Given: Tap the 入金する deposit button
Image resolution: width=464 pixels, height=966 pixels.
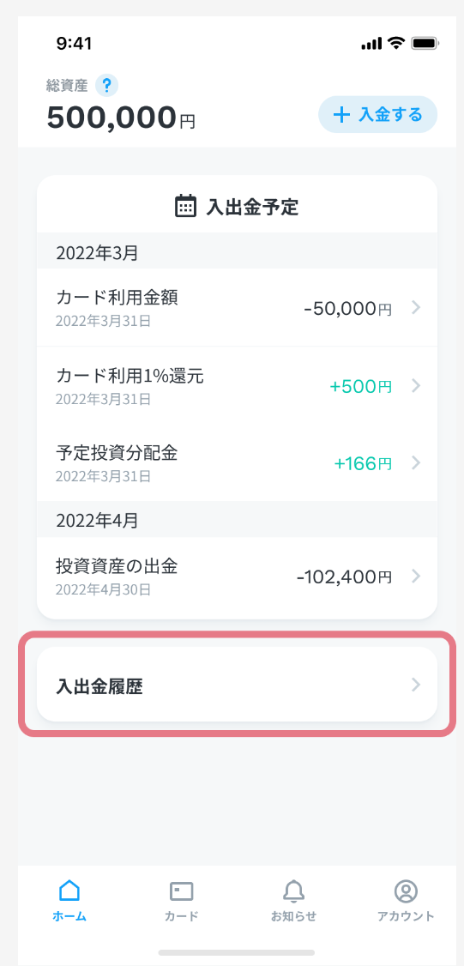Looking at the screenshot, I should click(x=377, y=115).
